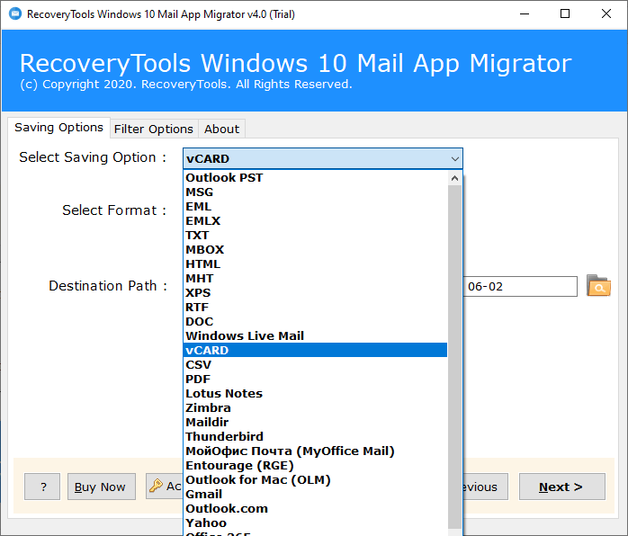Click the browse folder icon for destination path
628x536 pixels.
coord(598,286)
